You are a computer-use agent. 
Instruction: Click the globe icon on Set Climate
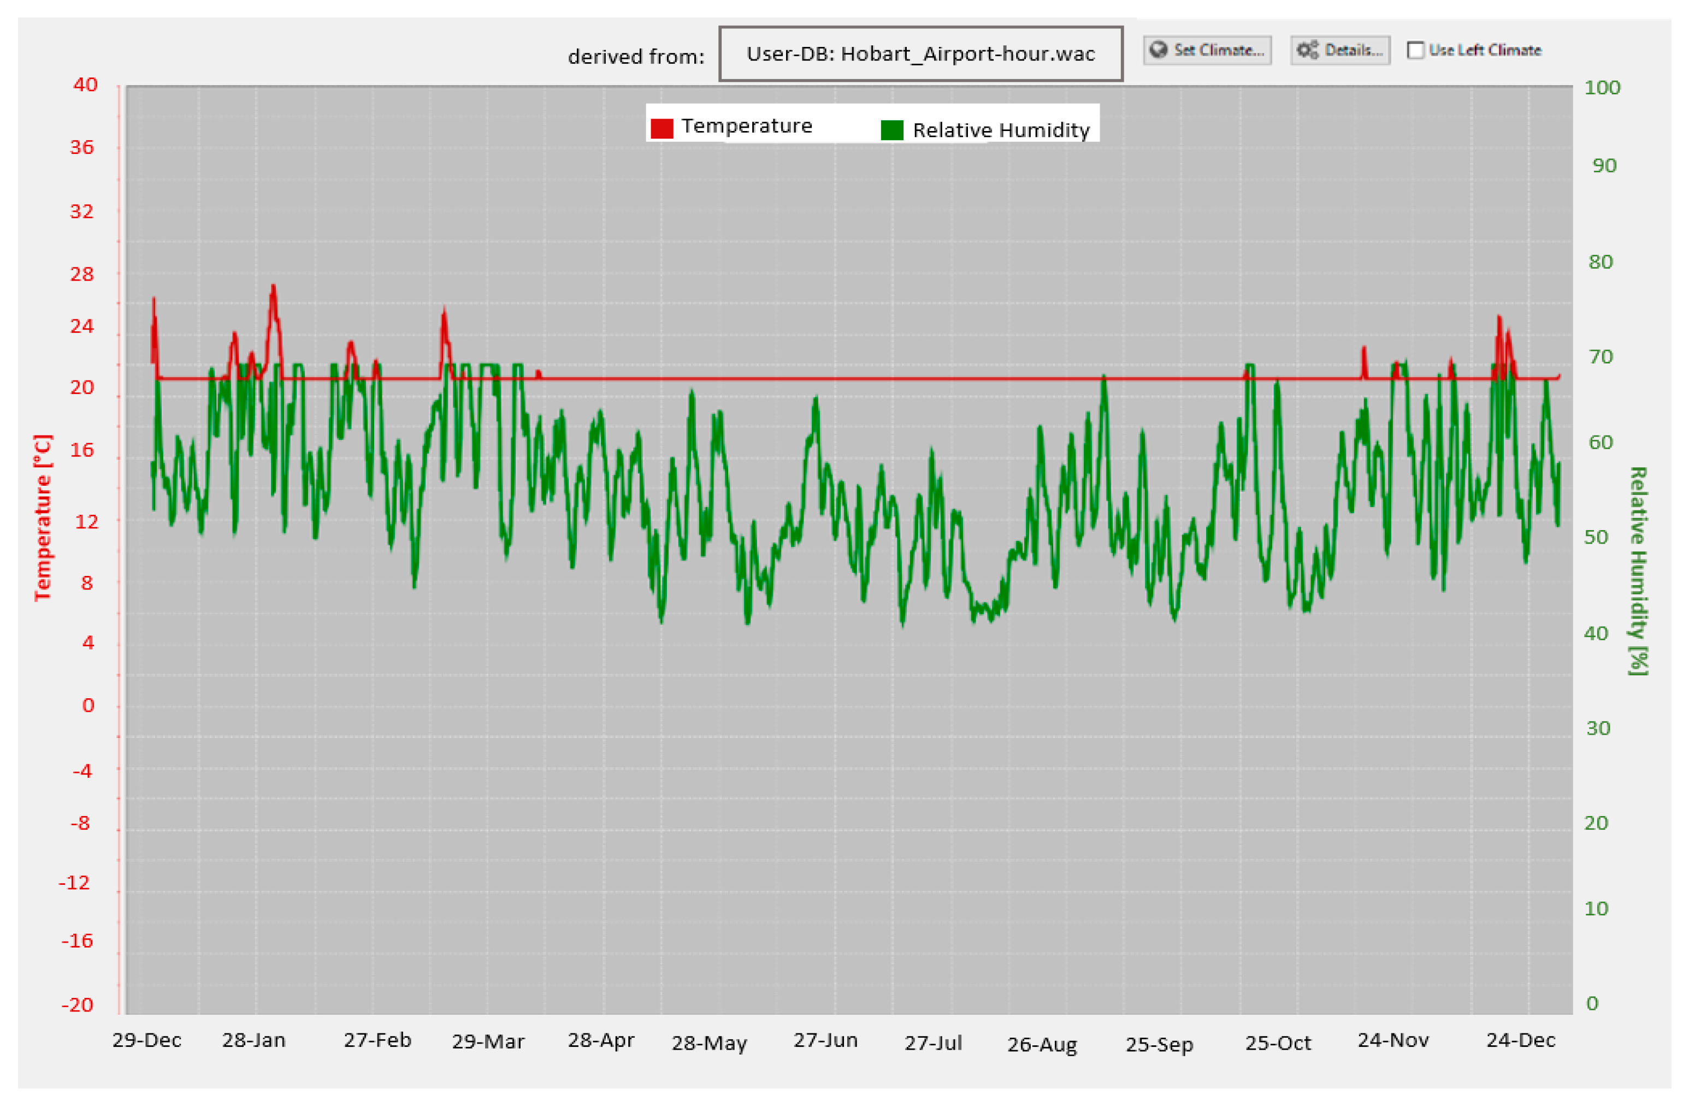[x=1159, y=50]
